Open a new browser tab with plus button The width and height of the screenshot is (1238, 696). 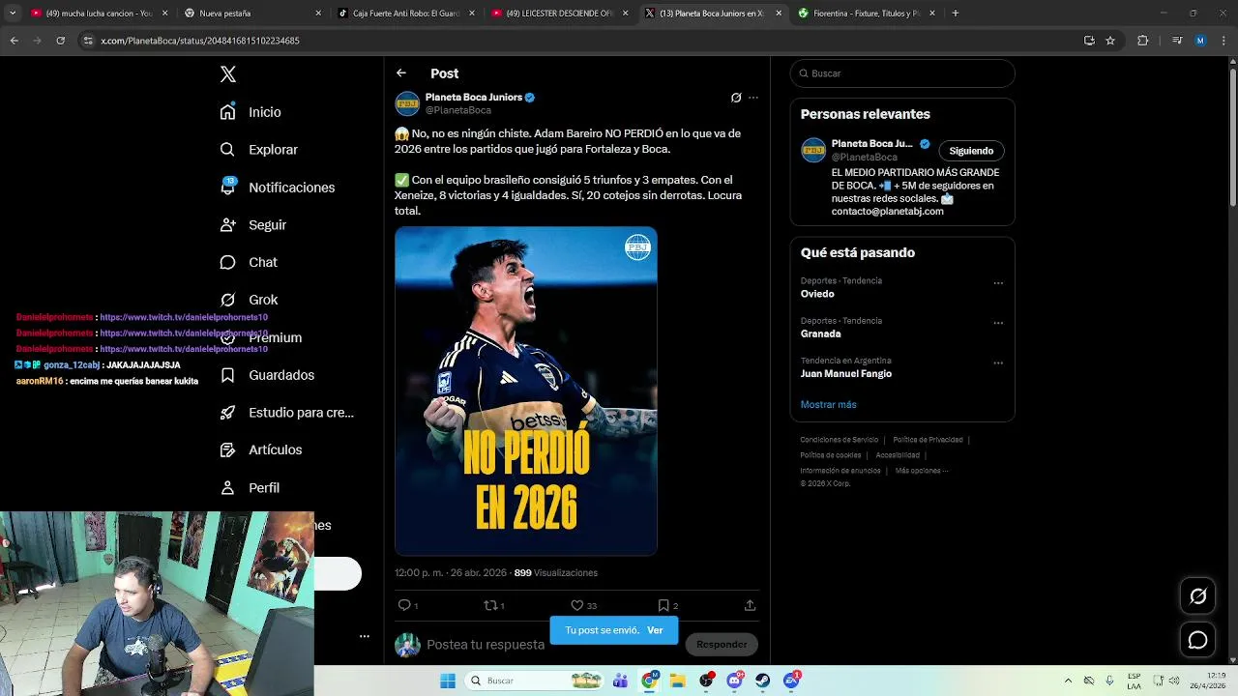[x=956, y=14]
